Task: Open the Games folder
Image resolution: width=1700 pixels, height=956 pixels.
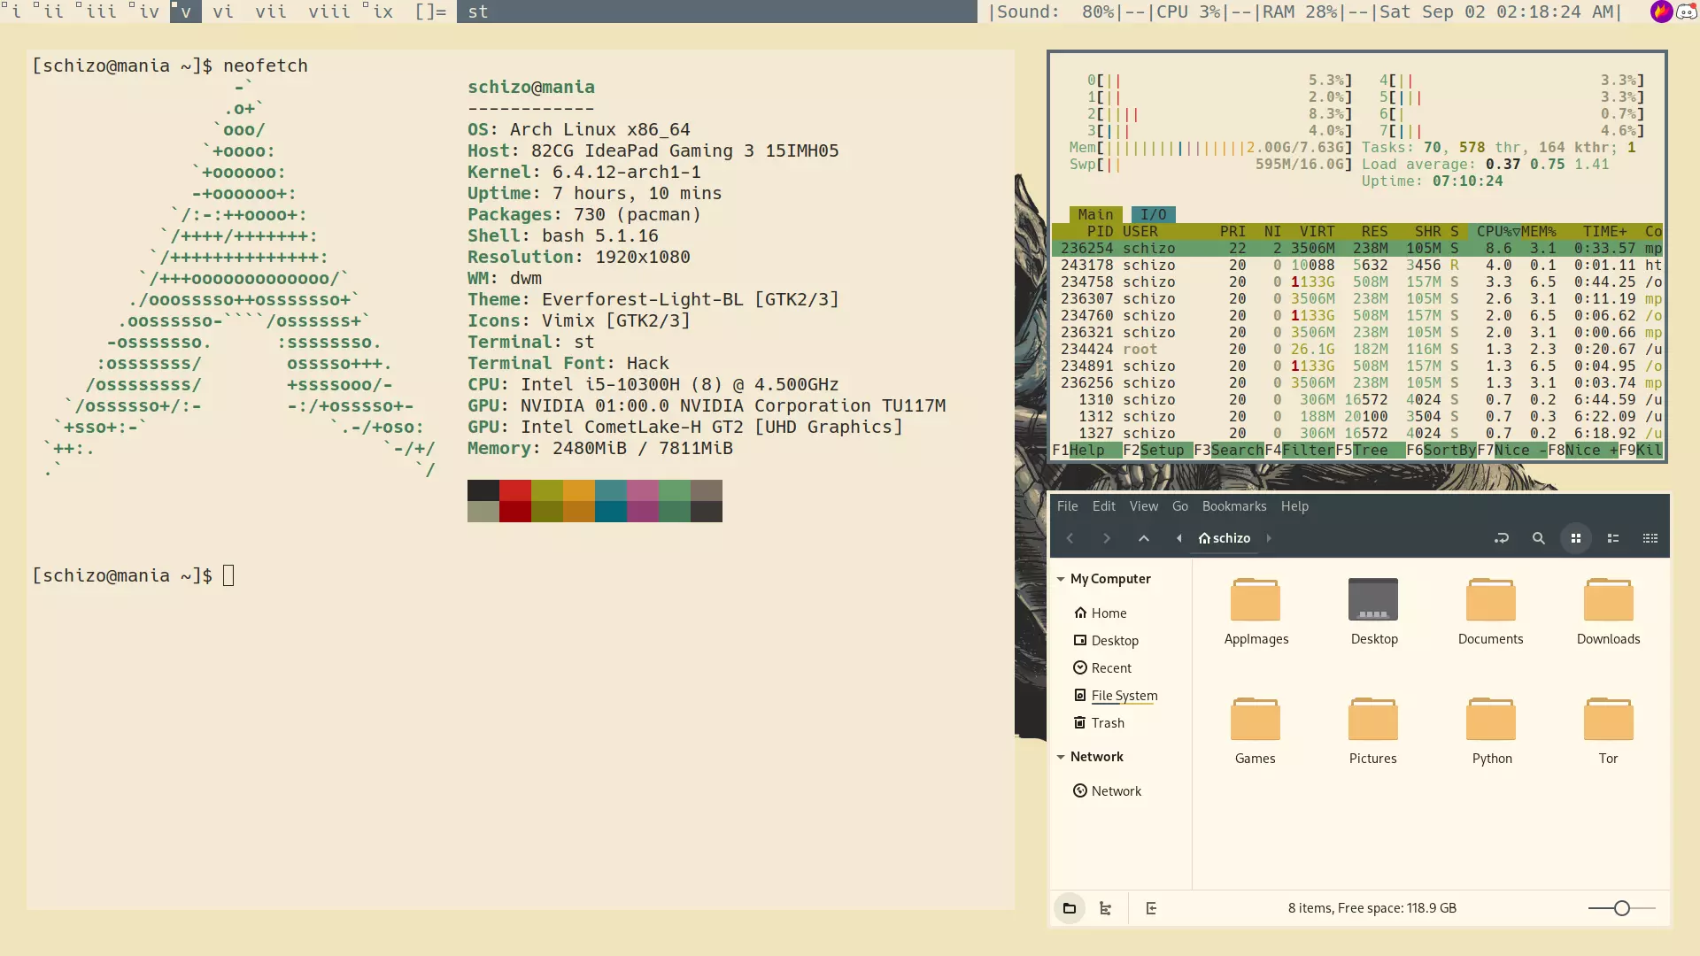Action: click(1256, 730)
